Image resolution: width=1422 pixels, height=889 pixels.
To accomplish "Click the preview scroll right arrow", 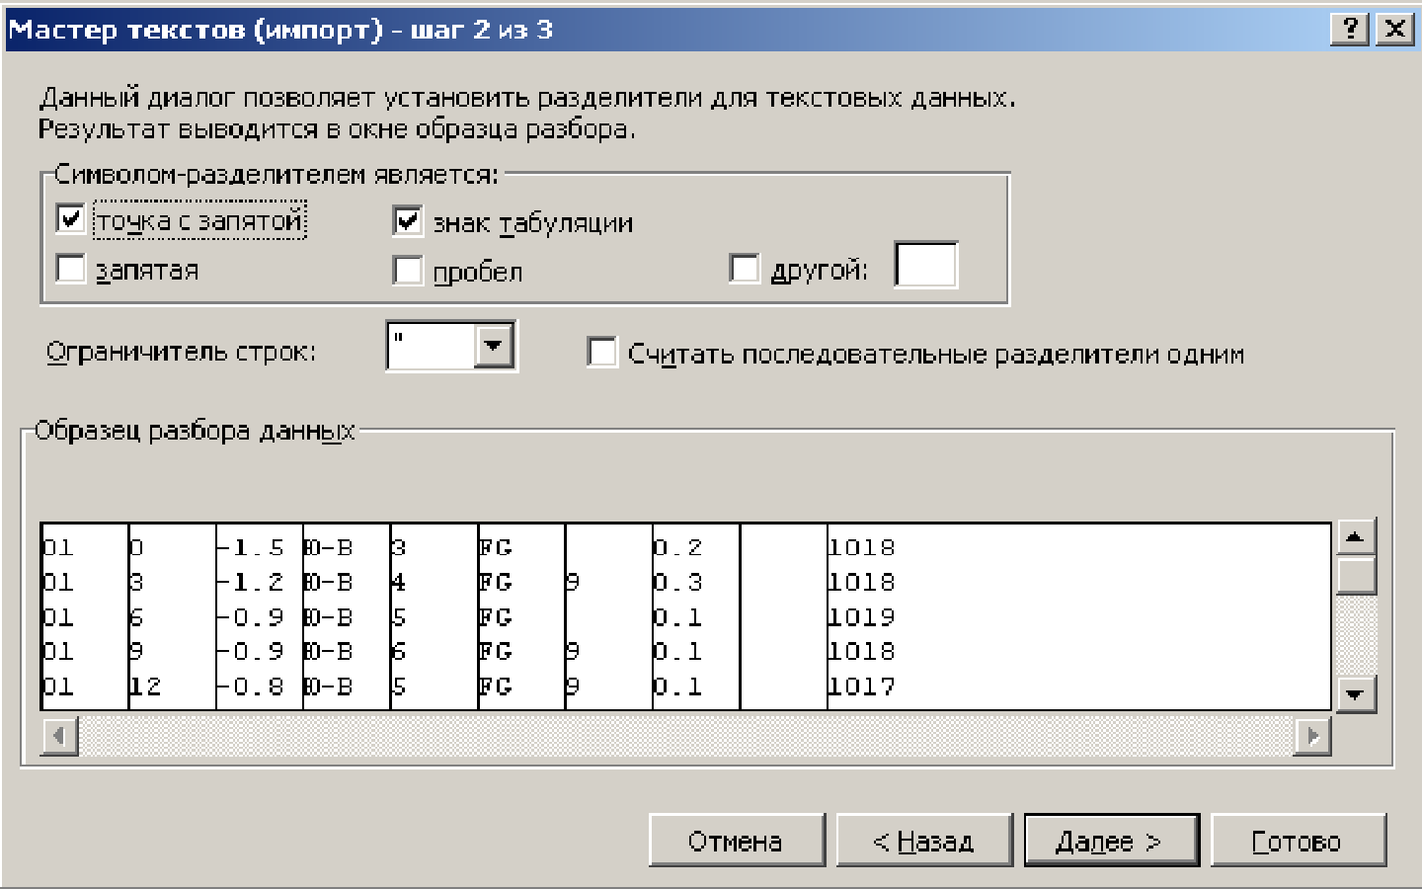I will [x=1312, y=736].
